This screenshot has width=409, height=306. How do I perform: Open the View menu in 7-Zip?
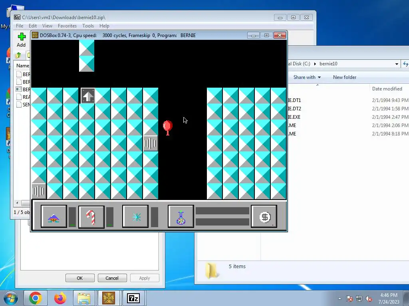point(47,26)
